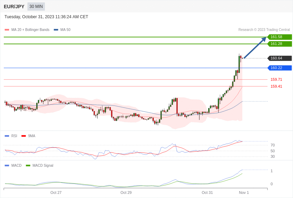
Task: Click the 159.71 support level label
Action: pyautogui.click(x=276, y=79)
